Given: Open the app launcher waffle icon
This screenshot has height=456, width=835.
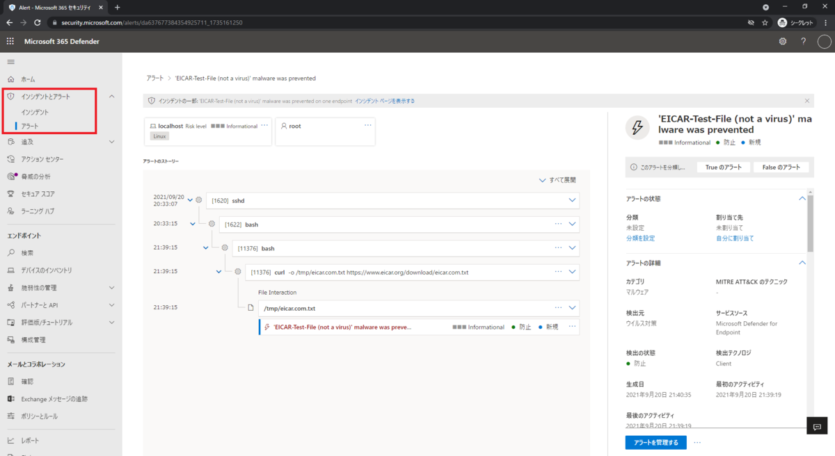Looking at the screenshot, I should (x=10, y=41).
